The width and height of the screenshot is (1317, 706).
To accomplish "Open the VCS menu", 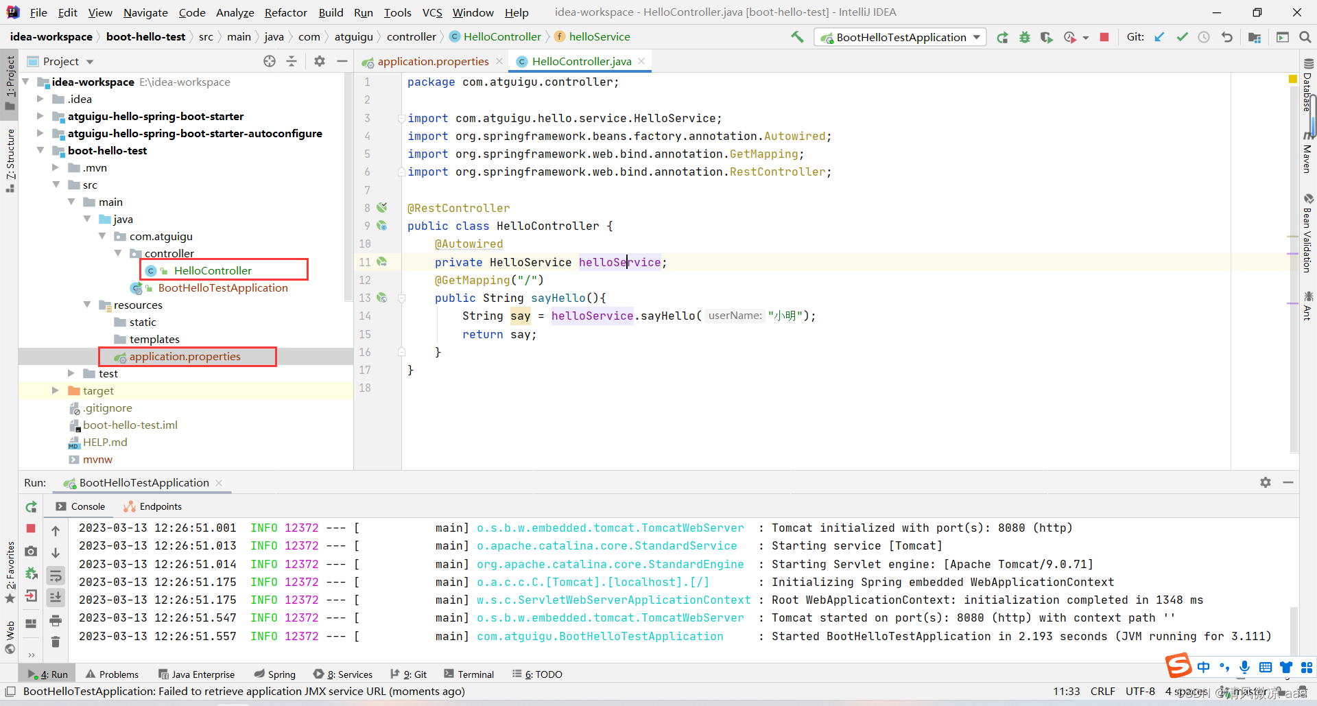I will [432, 12].
